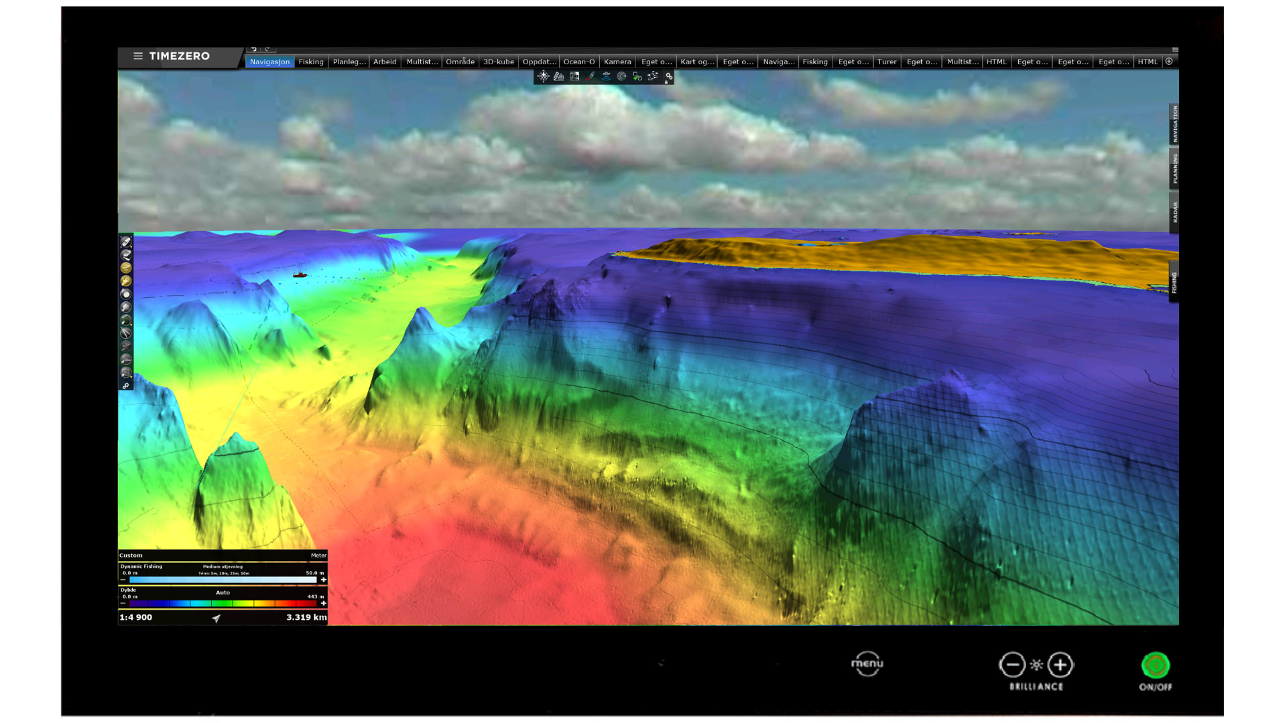Screen dimensions: 1287x723
Task: Switch to the Arbeid tab
Action: click(x=385, y=62)
